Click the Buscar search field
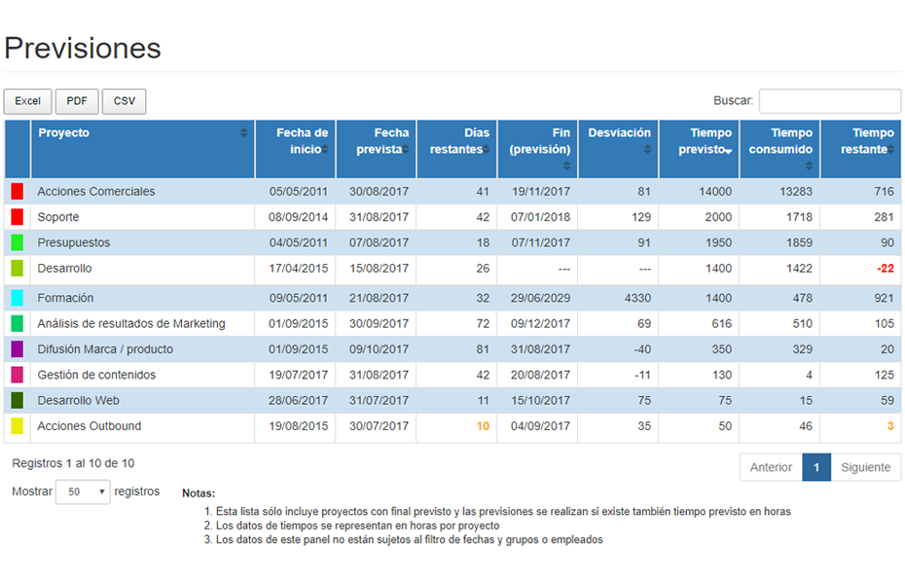 [829, 101]
